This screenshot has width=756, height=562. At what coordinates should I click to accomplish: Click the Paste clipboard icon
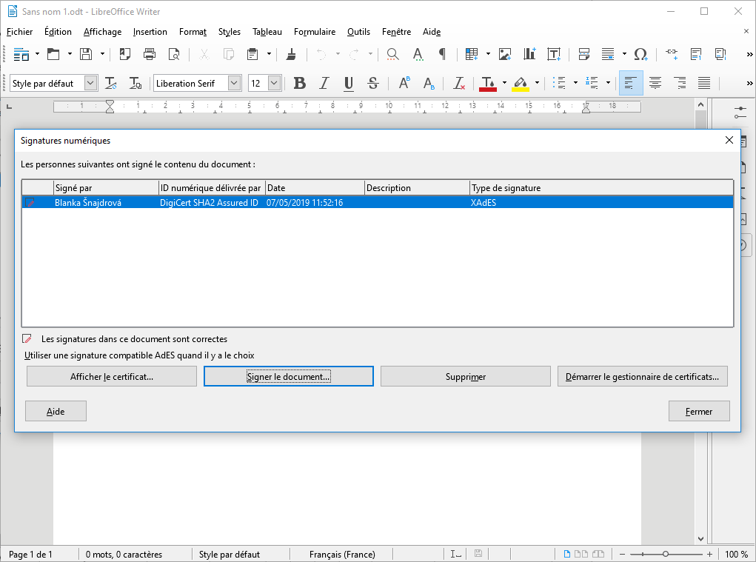coord(252,54)
